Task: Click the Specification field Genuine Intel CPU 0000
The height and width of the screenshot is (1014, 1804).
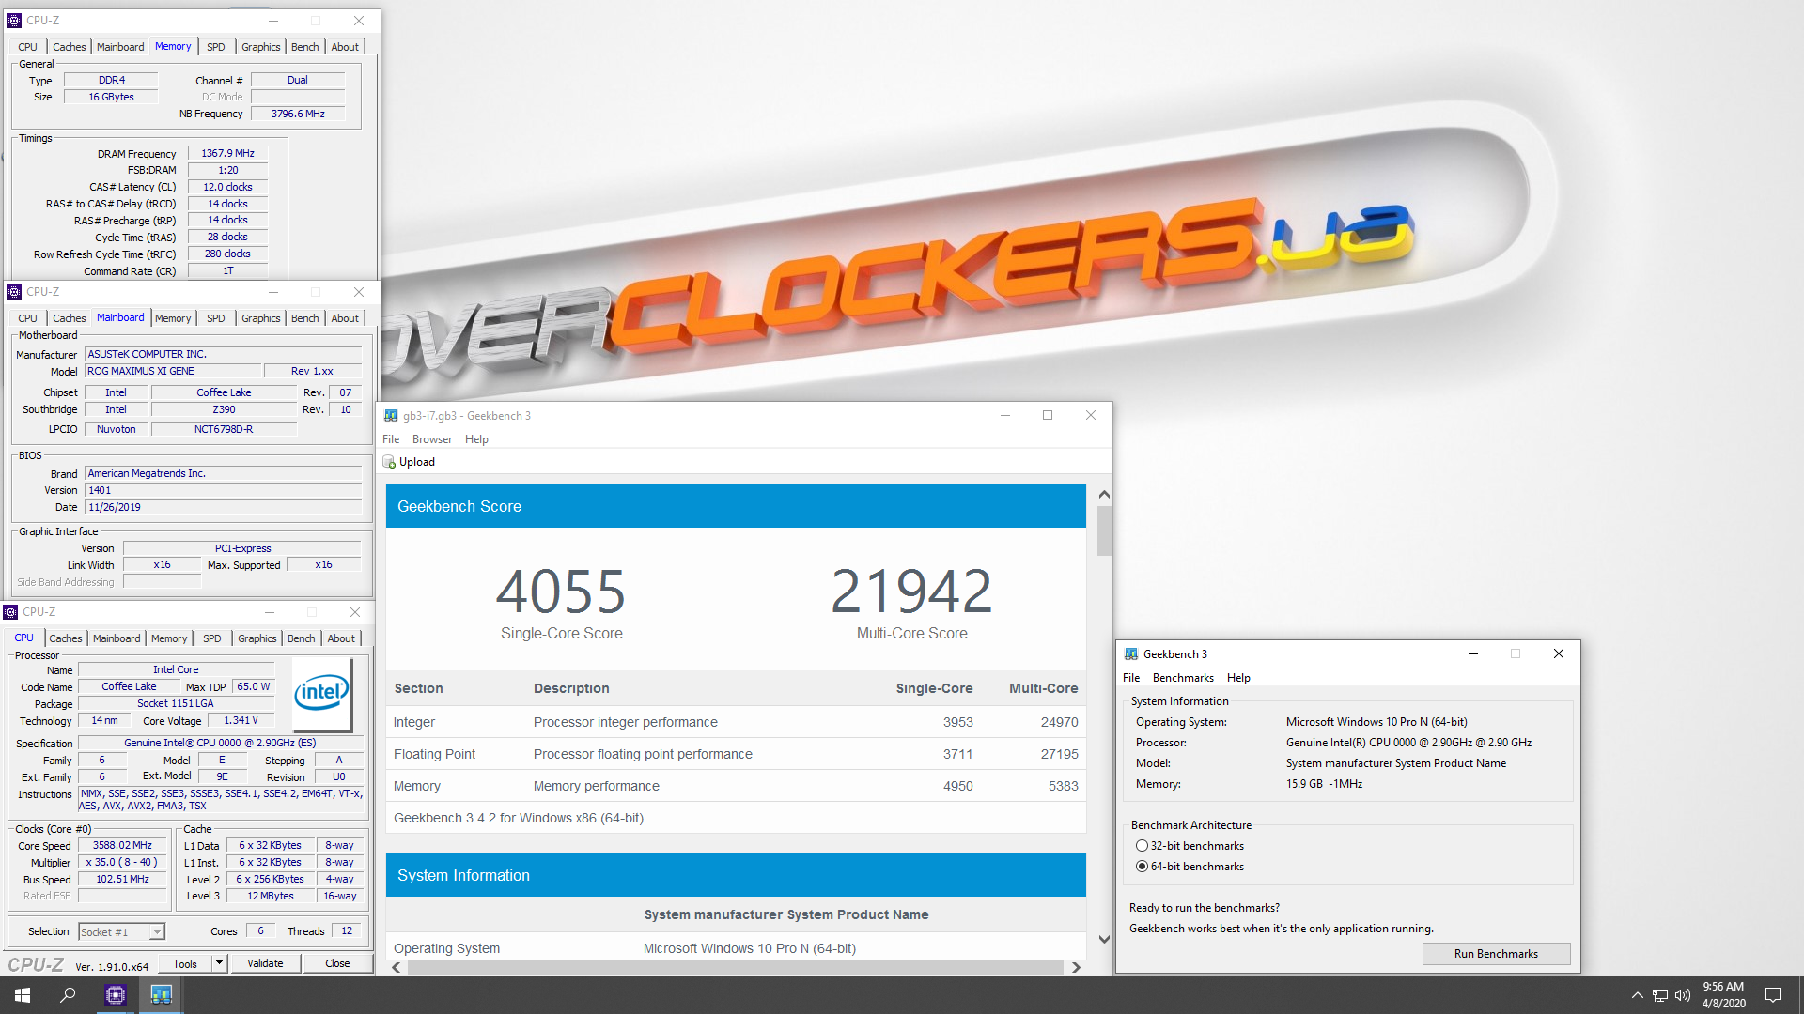Action: 220,743
